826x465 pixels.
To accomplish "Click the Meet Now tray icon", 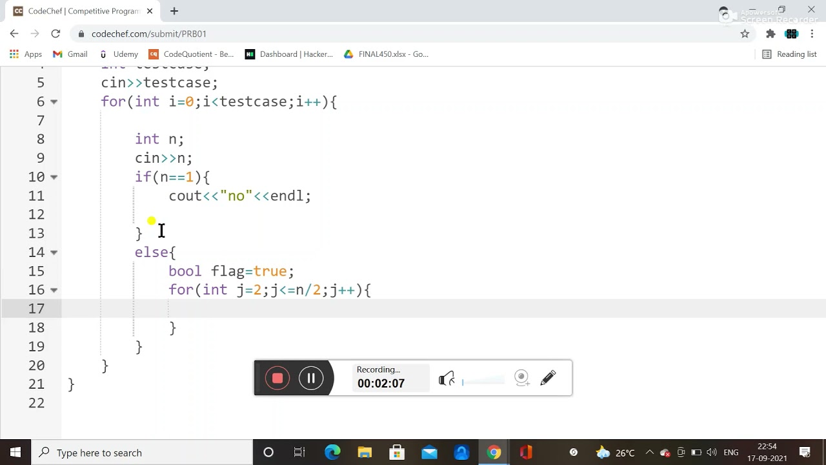I will tap(680, 453).
